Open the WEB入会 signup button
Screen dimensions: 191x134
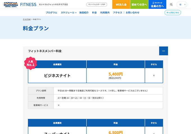(x=121, y=4)
